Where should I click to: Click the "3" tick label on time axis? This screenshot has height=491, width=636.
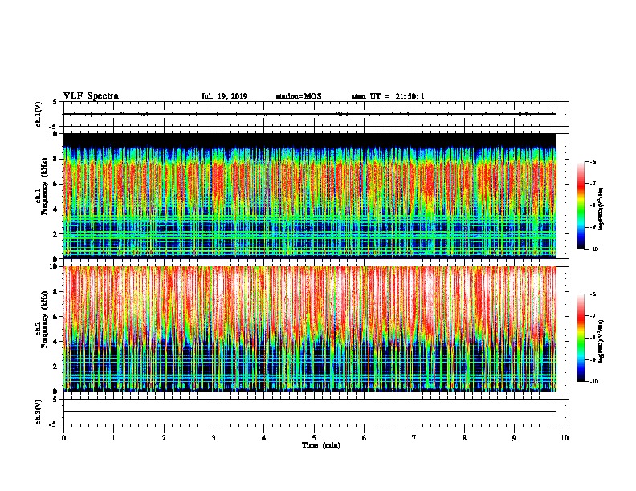(x=214, y=437)
